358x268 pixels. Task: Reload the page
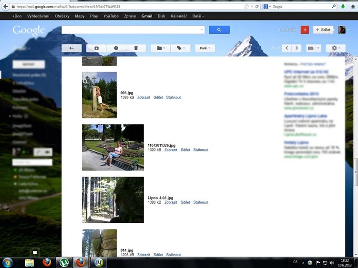(257, 7)
